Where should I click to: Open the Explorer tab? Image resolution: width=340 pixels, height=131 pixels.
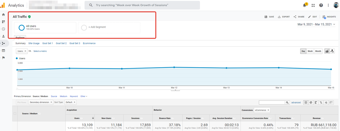20,37
